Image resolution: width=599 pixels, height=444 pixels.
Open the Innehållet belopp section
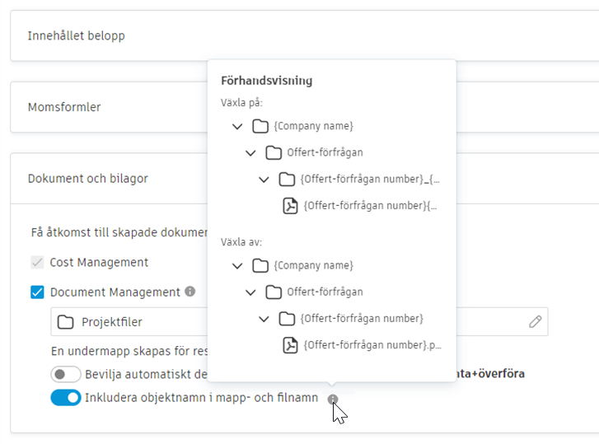pos(78,35)
